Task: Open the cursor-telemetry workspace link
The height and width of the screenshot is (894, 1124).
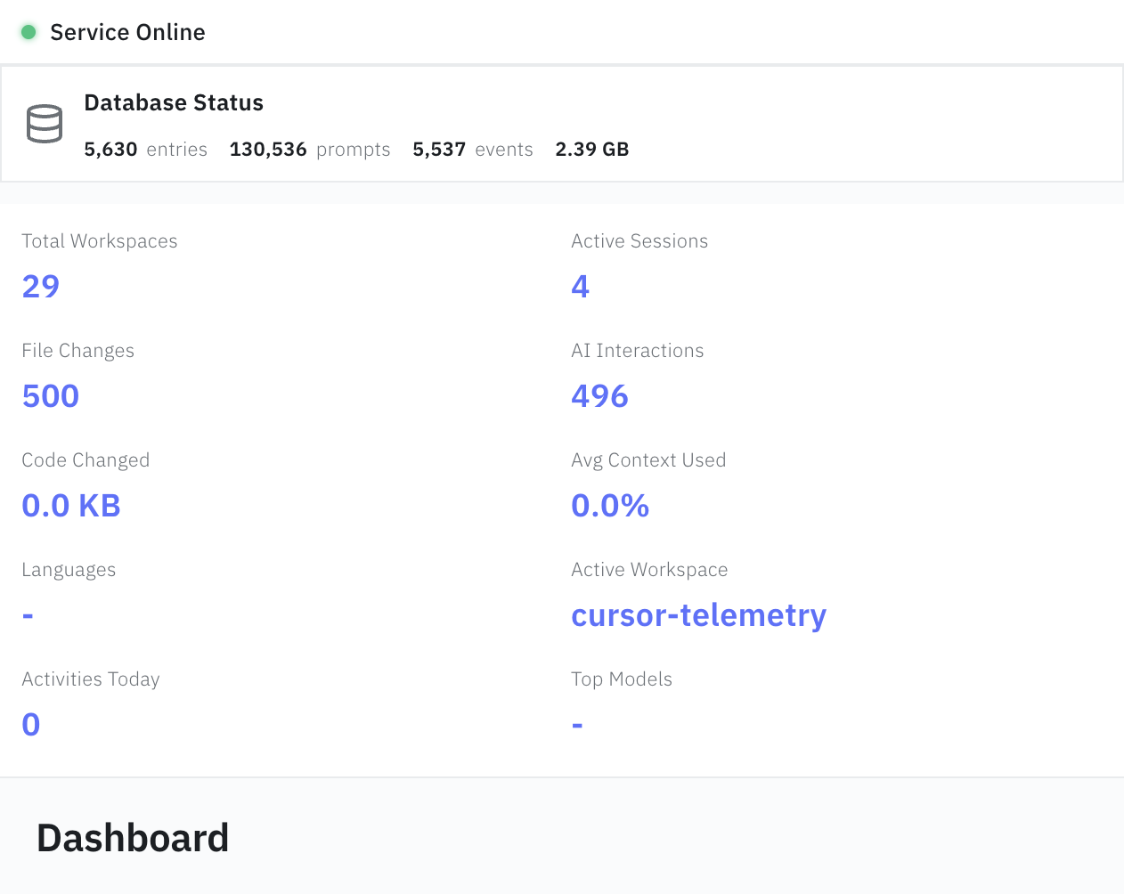Action: pyautogui.click(x=698, y=614)
